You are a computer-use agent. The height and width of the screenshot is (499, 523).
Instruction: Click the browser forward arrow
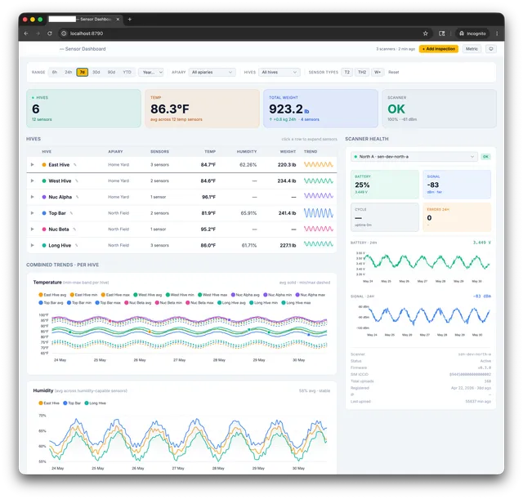(x=38, y=33)
